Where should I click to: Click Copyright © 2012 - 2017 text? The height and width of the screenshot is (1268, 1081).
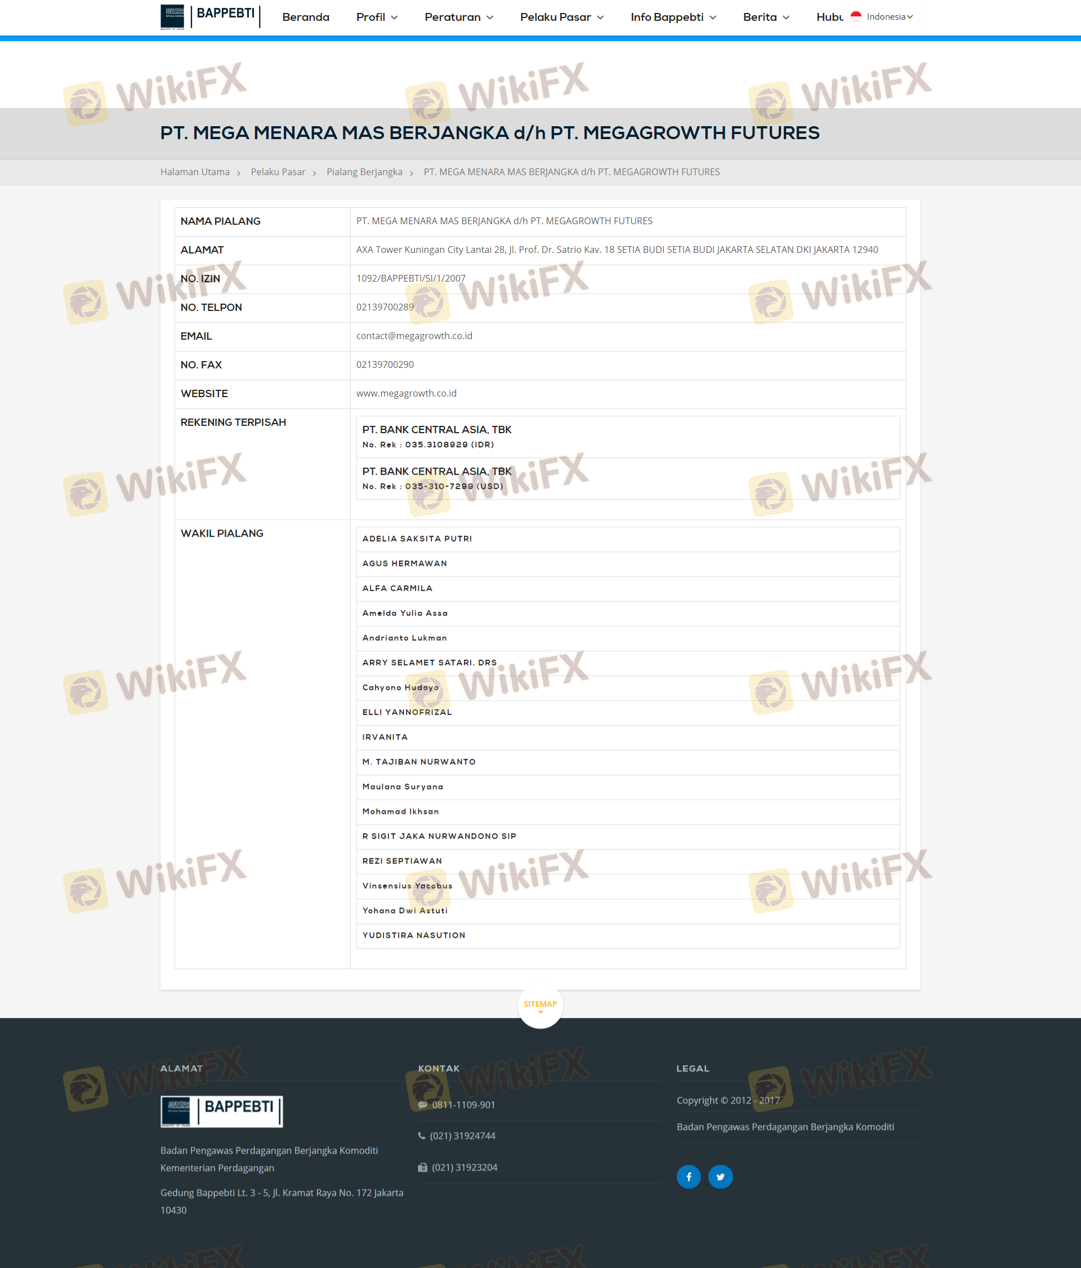click(728, 1100)
